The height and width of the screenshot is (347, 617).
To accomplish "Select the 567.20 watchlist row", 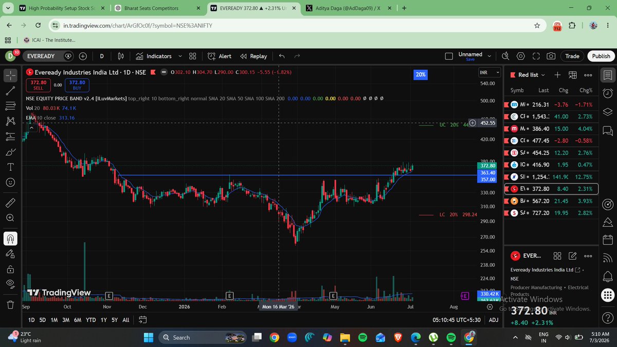I will 552,200.
